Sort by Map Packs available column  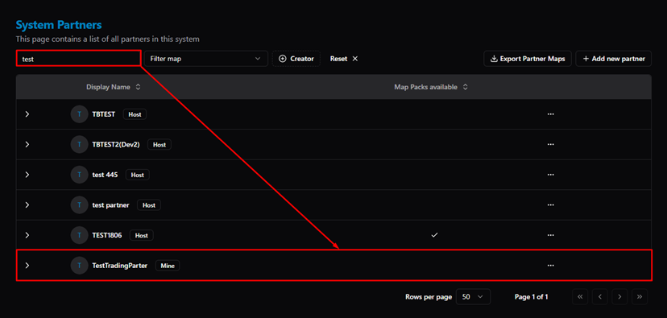(431, 87)
